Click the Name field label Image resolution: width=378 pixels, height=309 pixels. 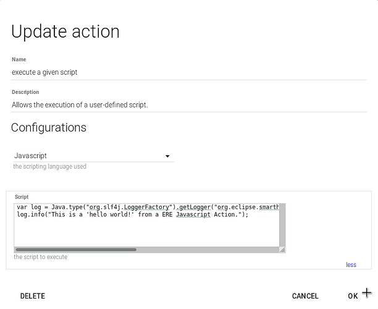19,60
